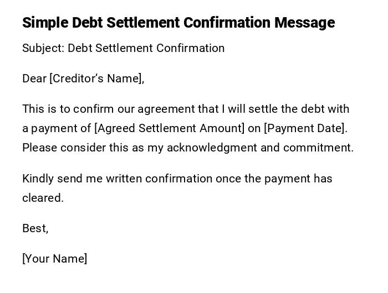This screenshot has height=293, width=388.
Task: Click the "Best," closing line
Action: click(x=35, y=228)
